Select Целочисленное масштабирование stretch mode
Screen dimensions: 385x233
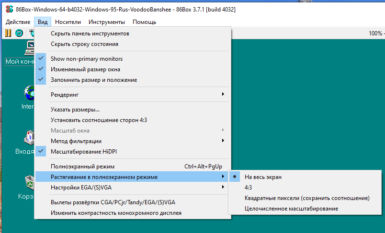(x=305, y=209)
